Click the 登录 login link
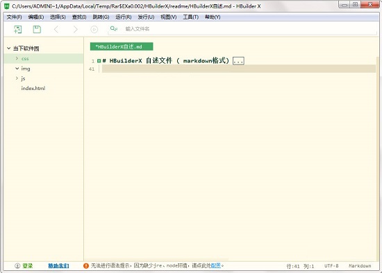Screen dimensions: 382x273 (x=28, y=265)
